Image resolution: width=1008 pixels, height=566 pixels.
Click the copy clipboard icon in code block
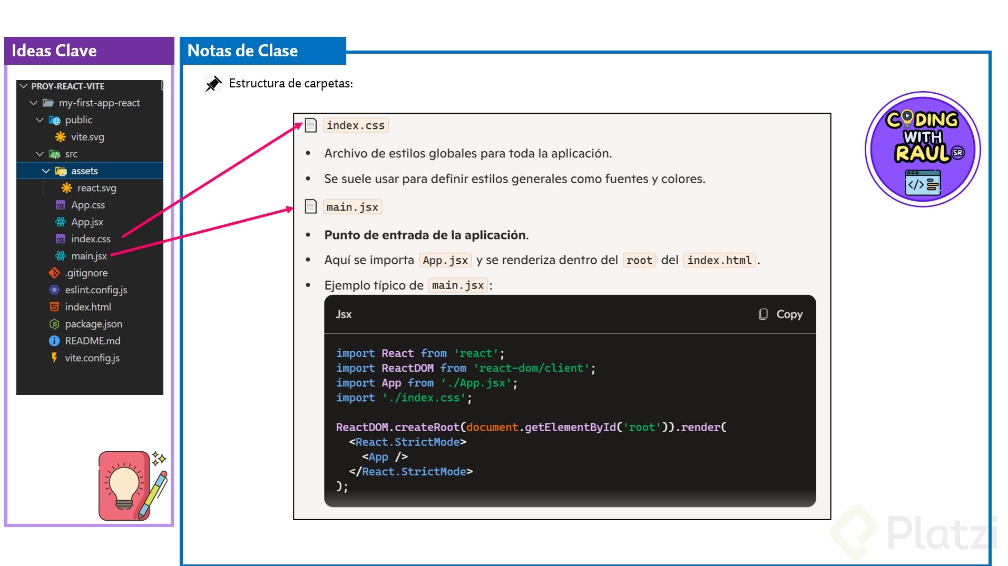coord(762,314)
